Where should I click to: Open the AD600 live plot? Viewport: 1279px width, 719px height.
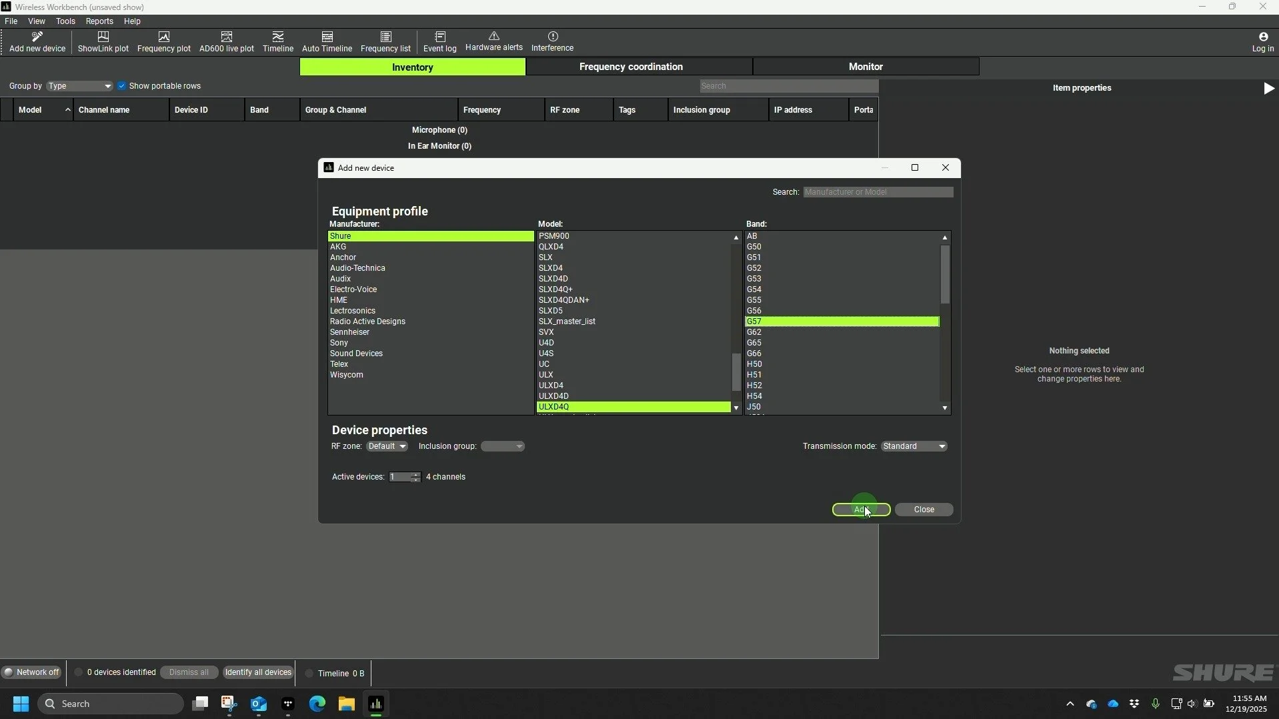[227, 41]
